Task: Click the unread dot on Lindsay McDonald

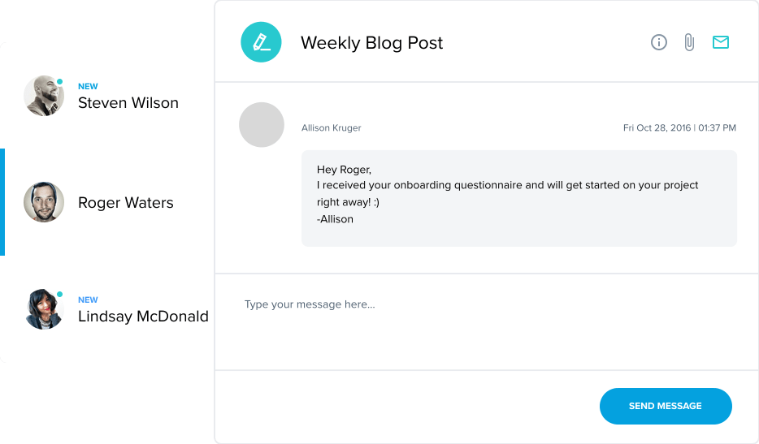Action: [x=59, y=294]
